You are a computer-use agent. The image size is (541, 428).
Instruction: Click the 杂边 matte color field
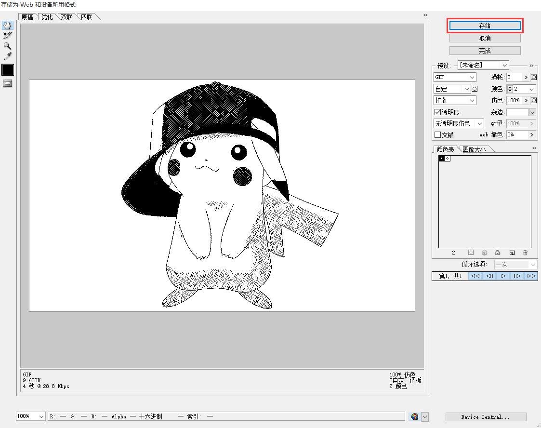coord(517,112)
